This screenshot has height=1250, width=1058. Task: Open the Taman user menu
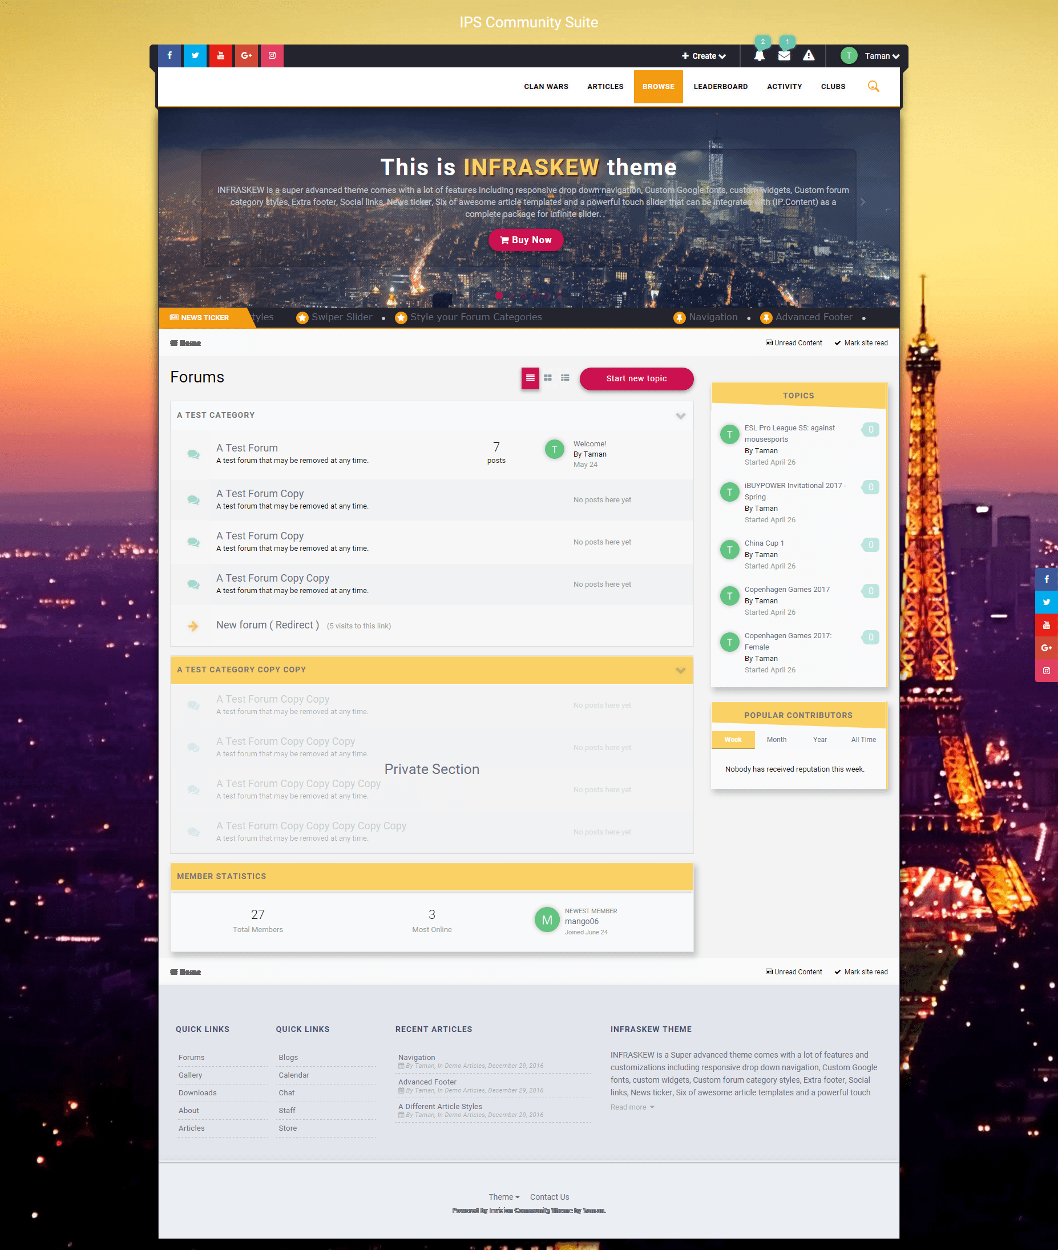click(x=882, y=56)
